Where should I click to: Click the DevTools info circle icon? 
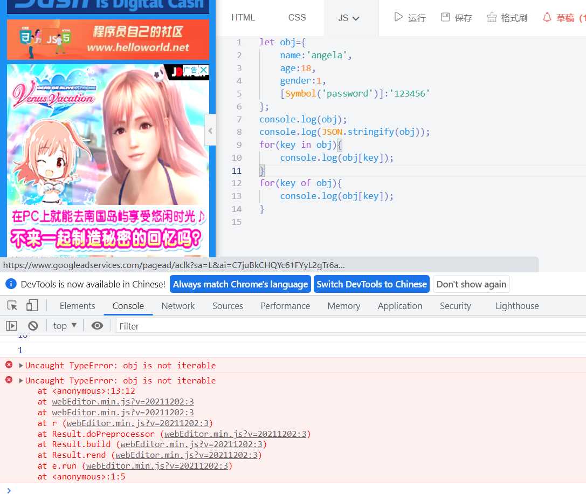point(11,284)
